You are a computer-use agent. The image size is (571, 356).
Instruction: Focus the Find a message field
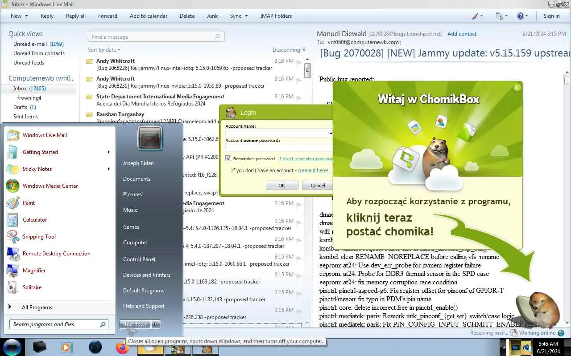coord(156,37)
